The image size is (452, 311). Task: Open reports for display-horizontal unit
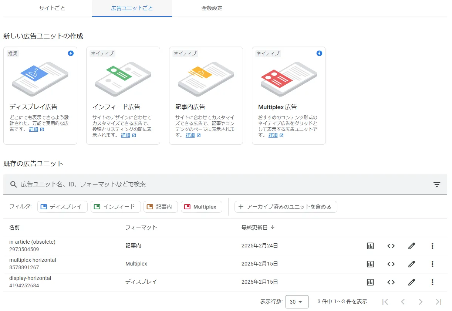(x=370, y=282)
